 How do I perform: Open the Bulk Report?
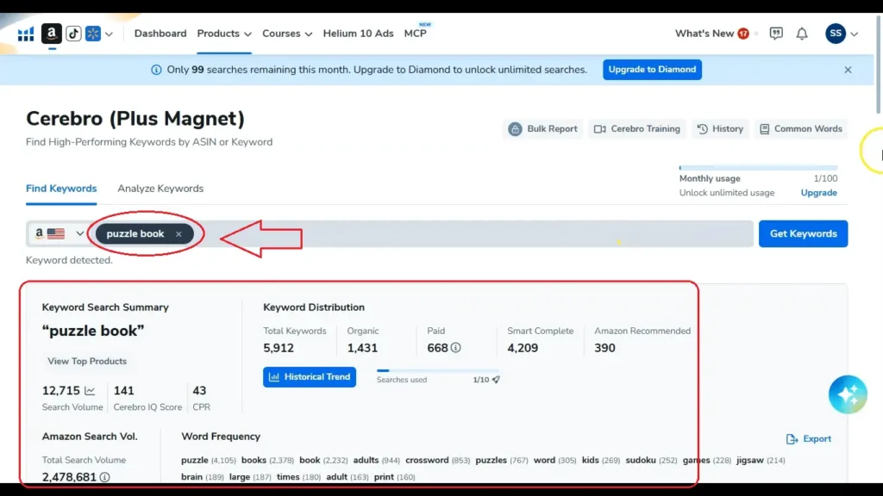point(543,129)
